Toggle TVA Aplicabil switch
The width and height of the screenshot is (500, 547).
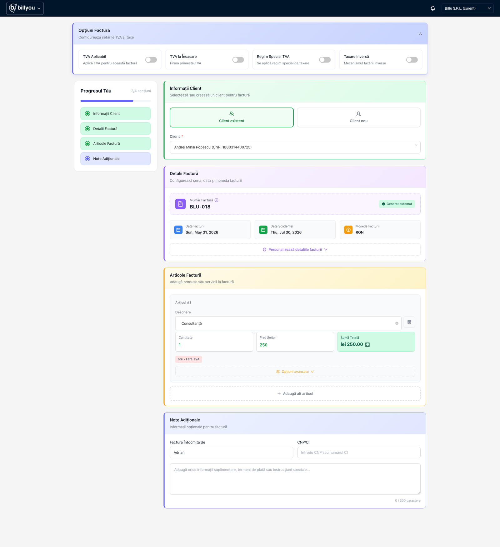[151, 60]
